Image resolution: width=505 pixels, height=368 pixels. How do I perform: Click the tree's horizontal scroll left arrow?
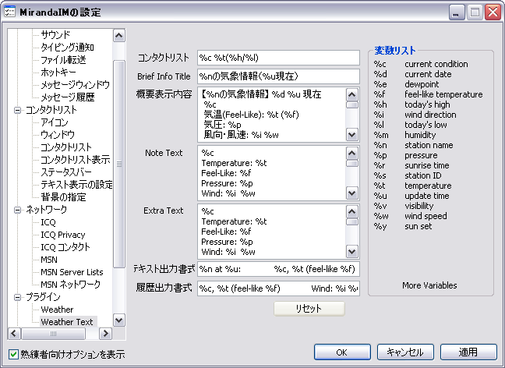(14, 334)
